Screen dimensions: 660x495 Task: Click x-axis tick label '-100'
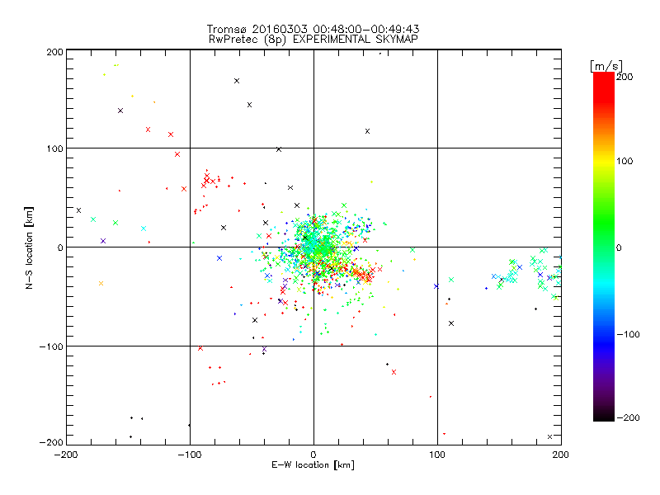[190, 455]
